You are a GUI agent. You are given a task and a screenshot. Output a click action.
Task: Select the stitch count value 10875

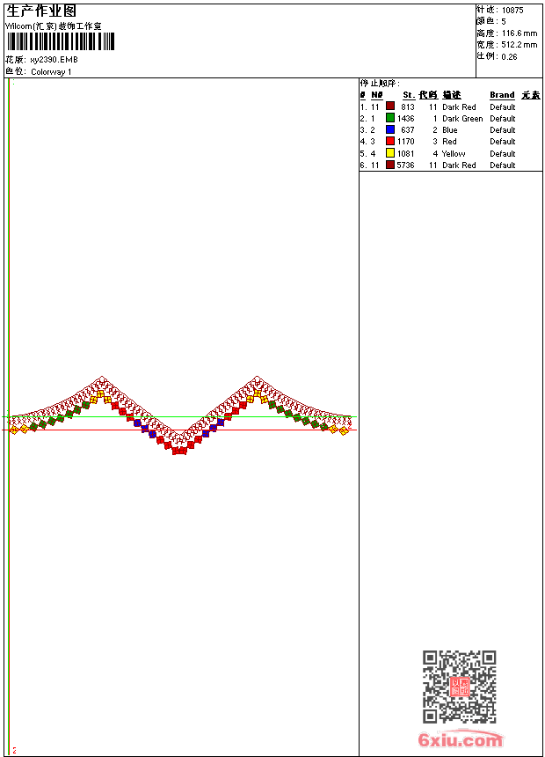[x=512, y=11]
